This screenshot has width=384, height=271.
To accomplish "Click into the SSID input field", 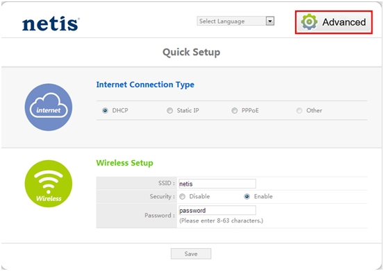I will [217, 184].
